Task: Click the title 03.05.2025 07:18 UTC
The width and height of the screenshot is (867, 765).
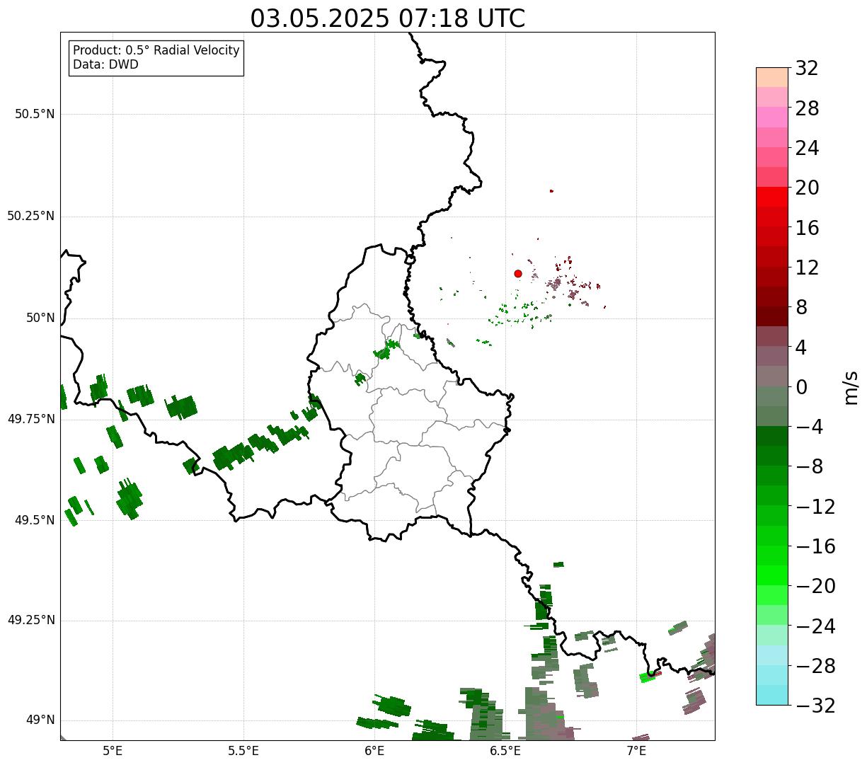Action: tap(388, 18)
